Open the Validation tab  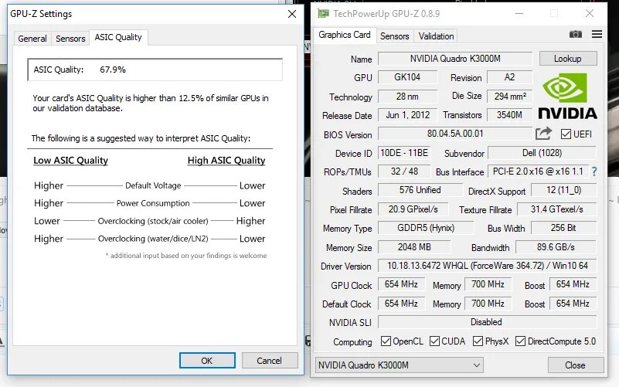(x=436, y=36)
